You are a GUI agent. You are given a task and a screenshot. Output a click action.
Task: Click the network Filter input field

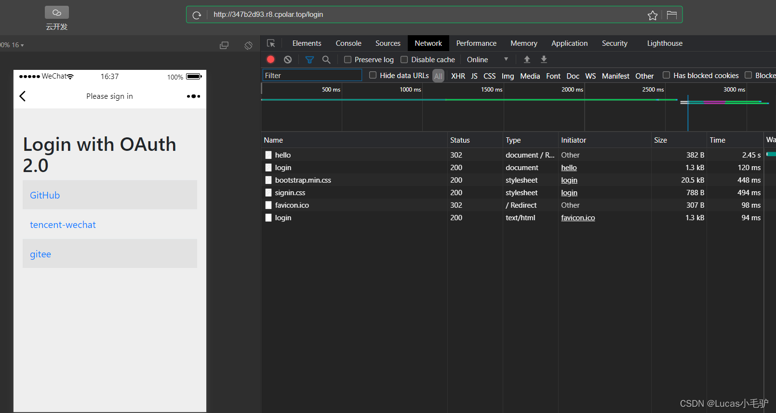[x=312, y=75]
